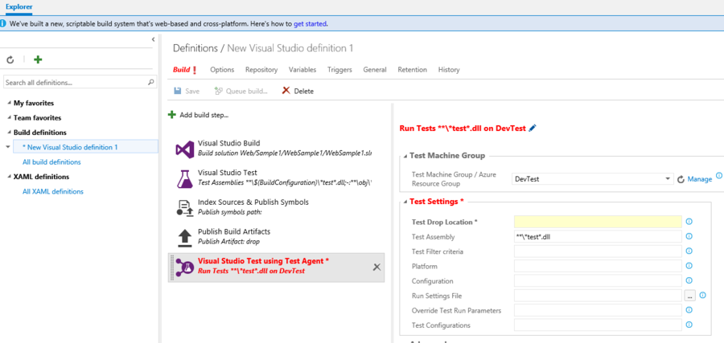Image resolution: width=724 pixels, height=343 pixels.
Task: Select the Visual Studio Test flask icon
Action: [185, 179]
